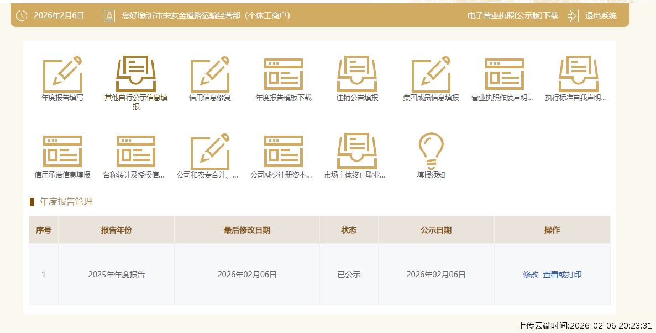Click 查看或打印 link for 2025 report
The height and width of the screenshot is (333, 656).
[562, 275]
